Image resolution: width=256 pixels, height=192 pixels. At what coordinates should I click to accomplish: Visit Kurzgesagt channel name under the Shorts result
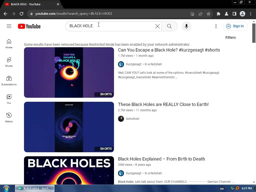click(144, 64)
